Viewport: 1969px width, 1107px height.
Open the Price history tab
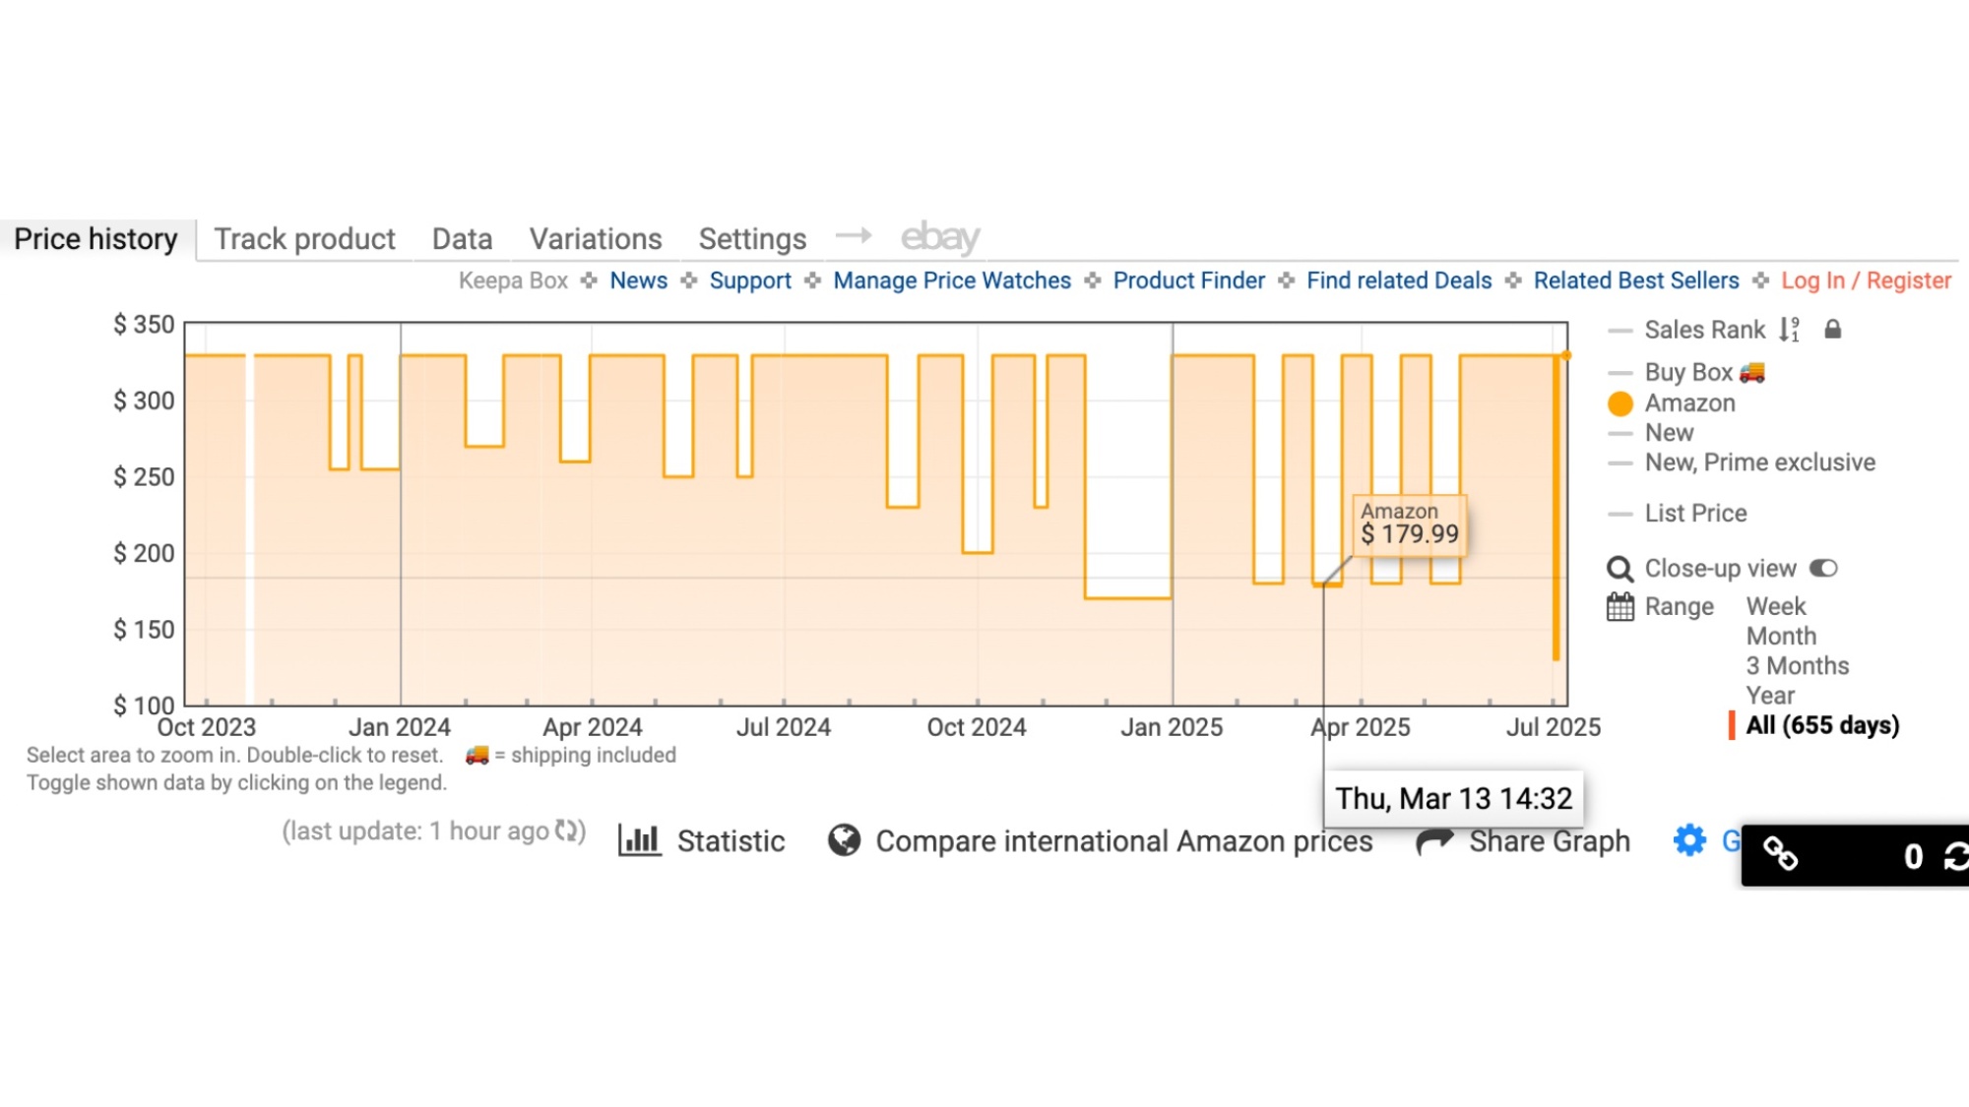[96, 239]
